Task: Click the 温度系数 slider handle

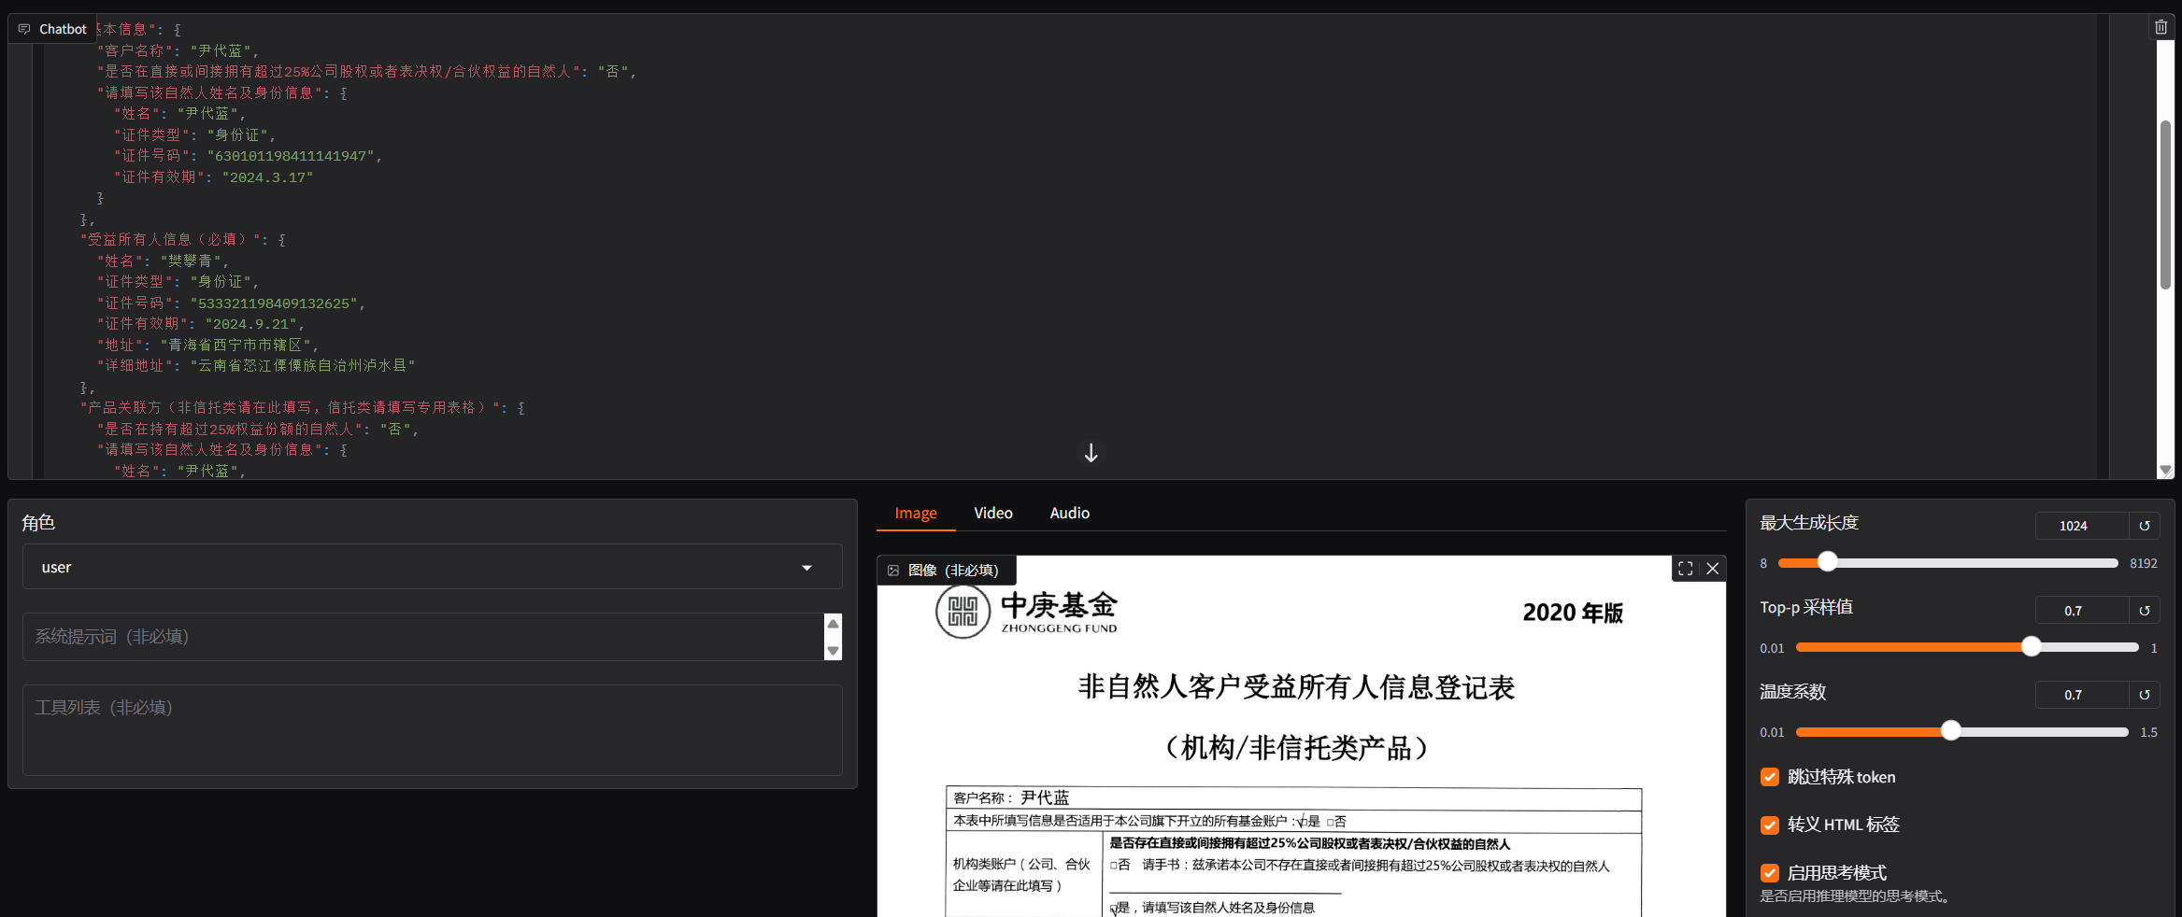Action: [1950, 731]
